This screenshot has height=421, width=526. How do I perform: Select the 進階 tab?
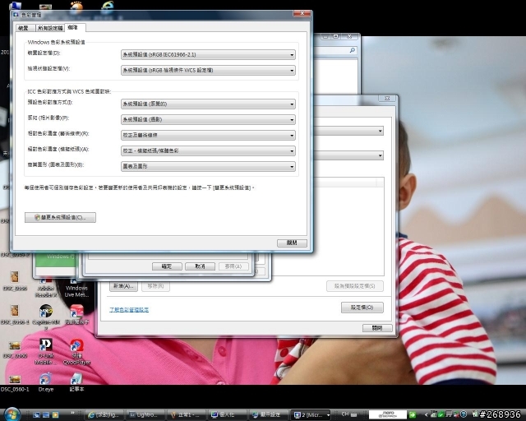(x=73, y=27)
